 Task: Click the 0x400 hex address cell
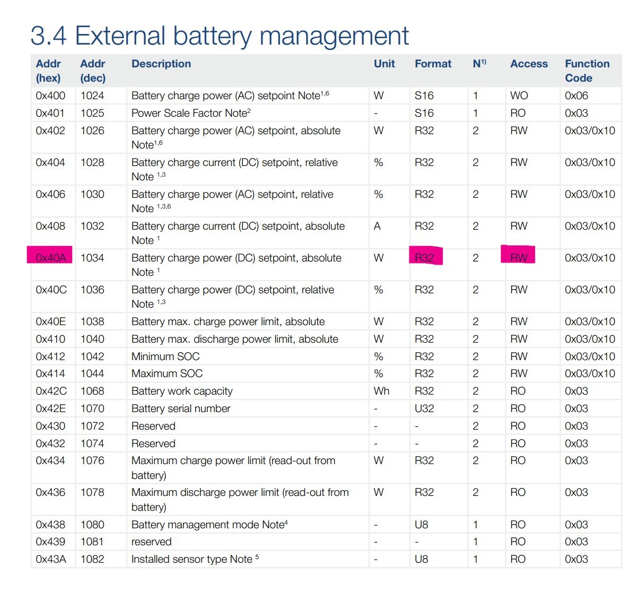pyautogui.click(x=50, y=95)
